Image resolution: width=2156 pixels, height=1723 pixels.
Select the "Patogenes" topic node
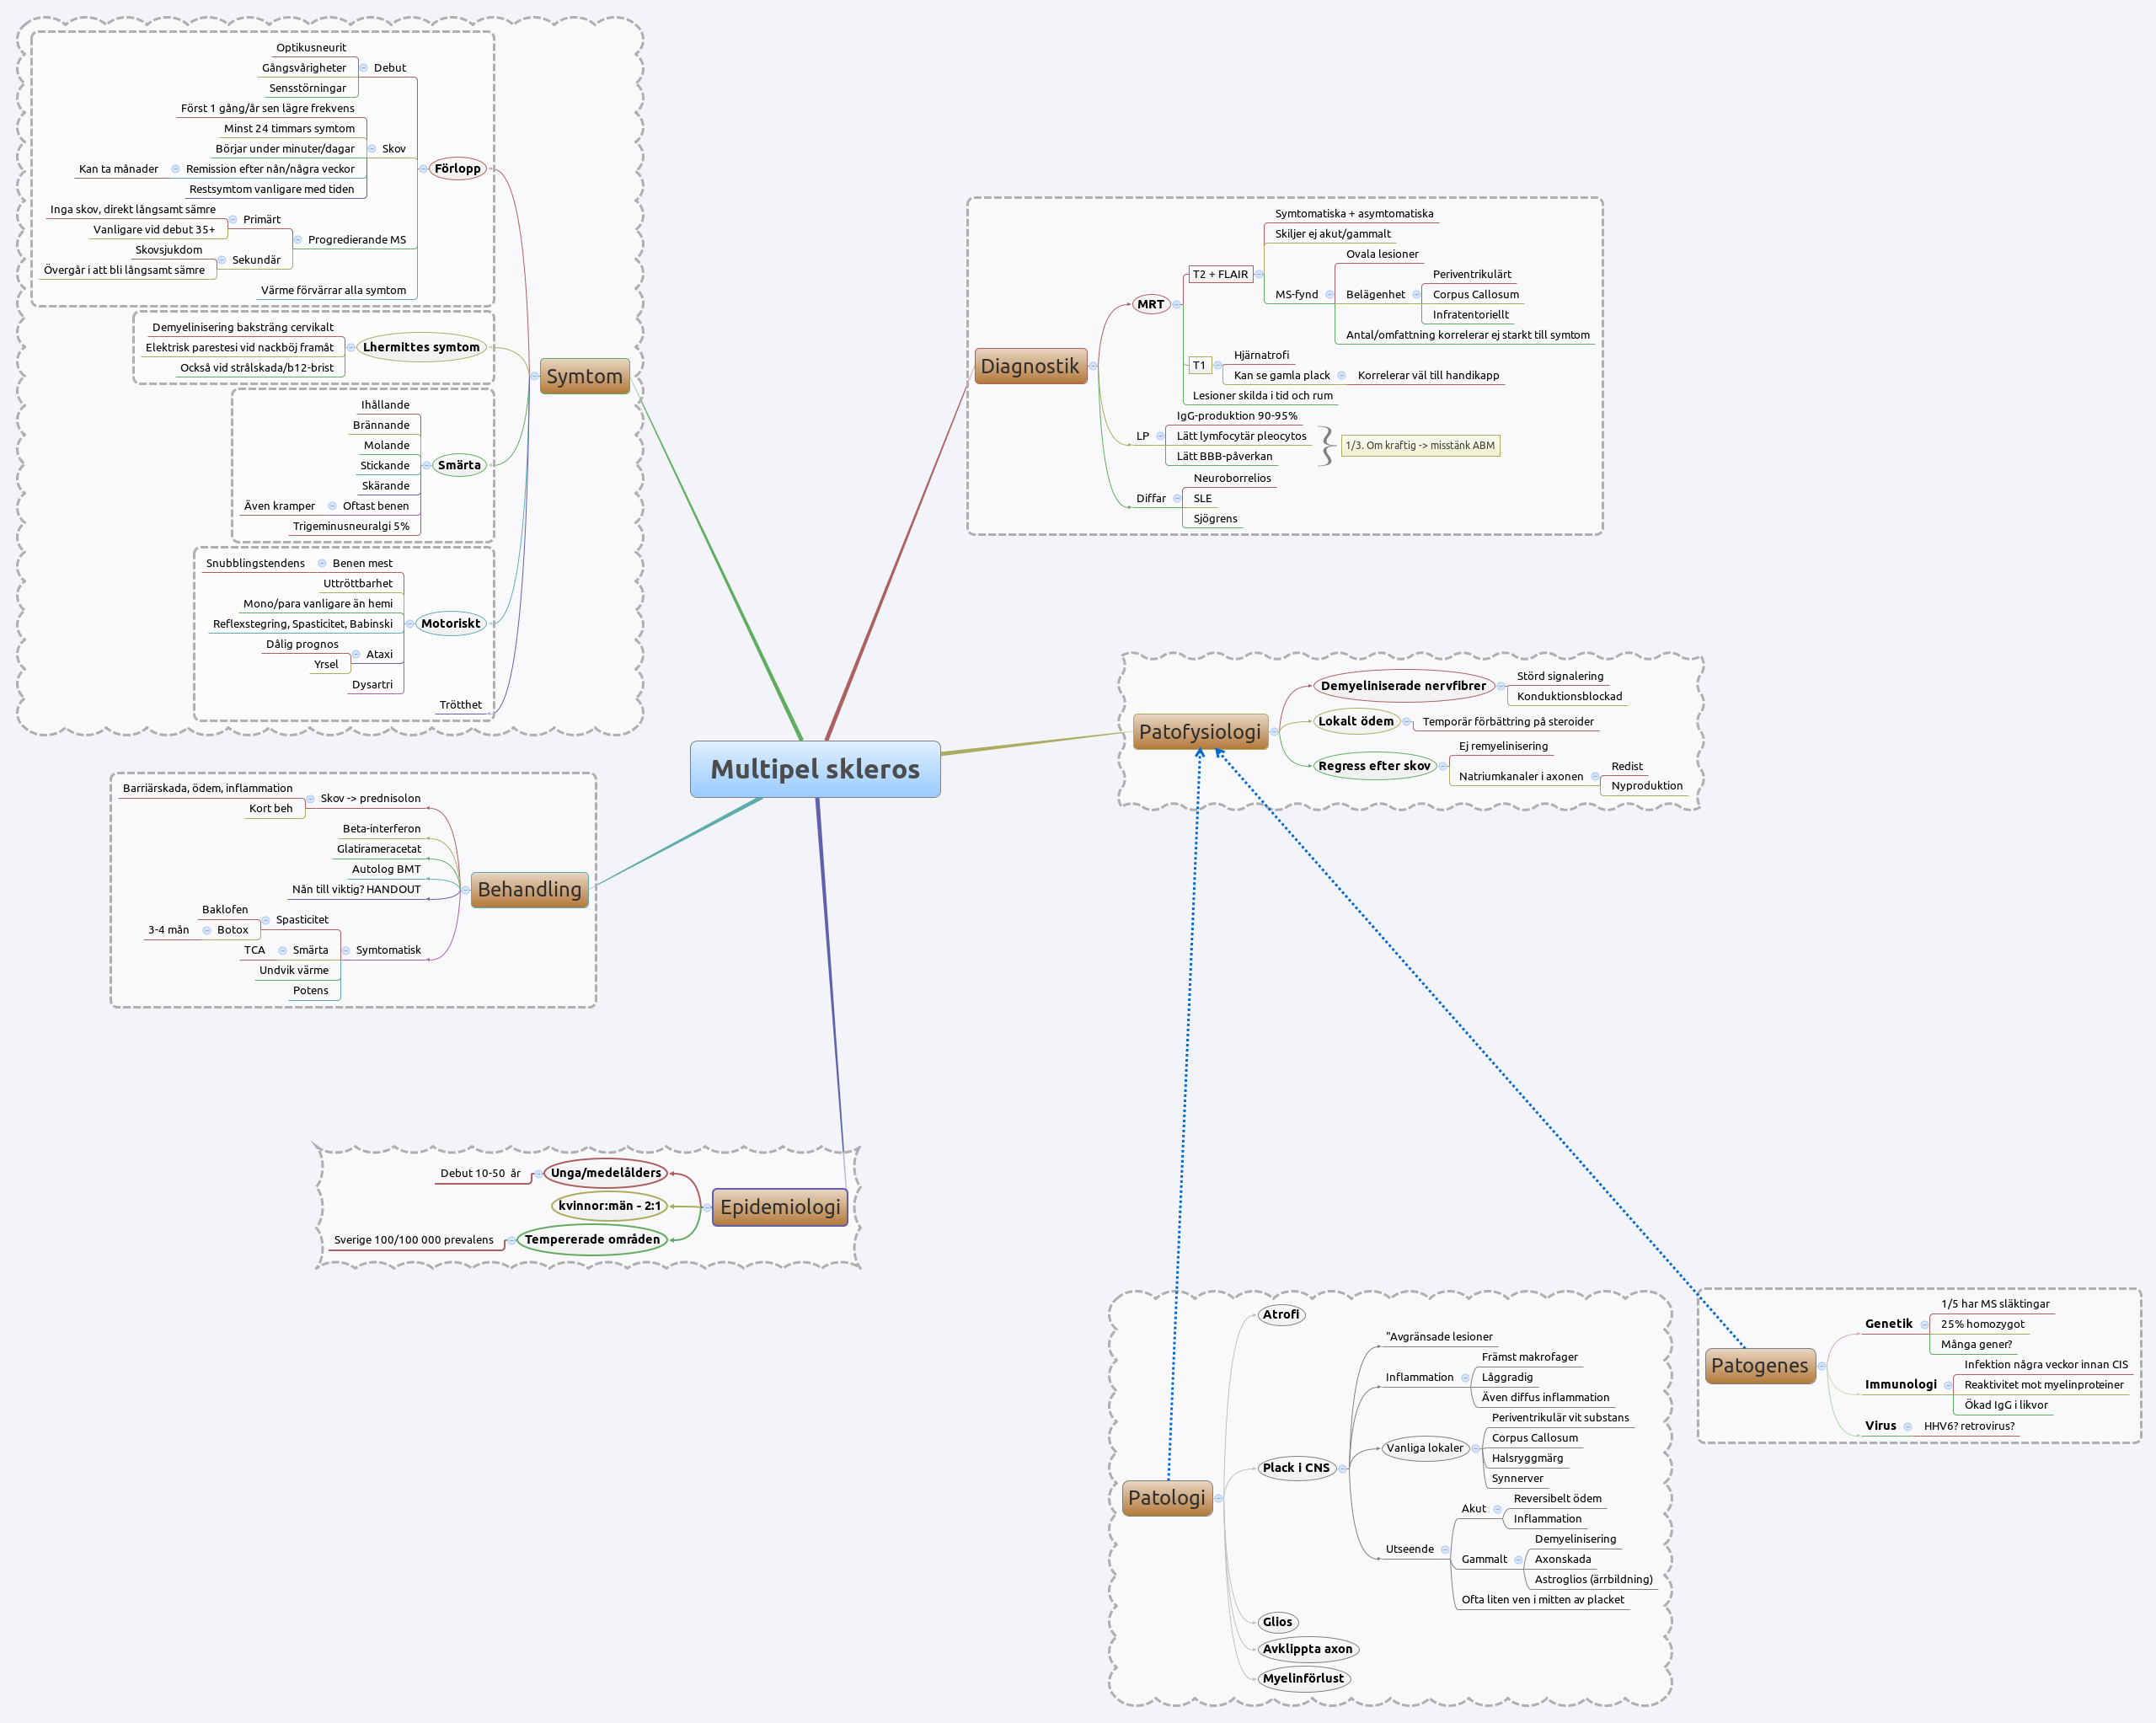(1760, 1365)
